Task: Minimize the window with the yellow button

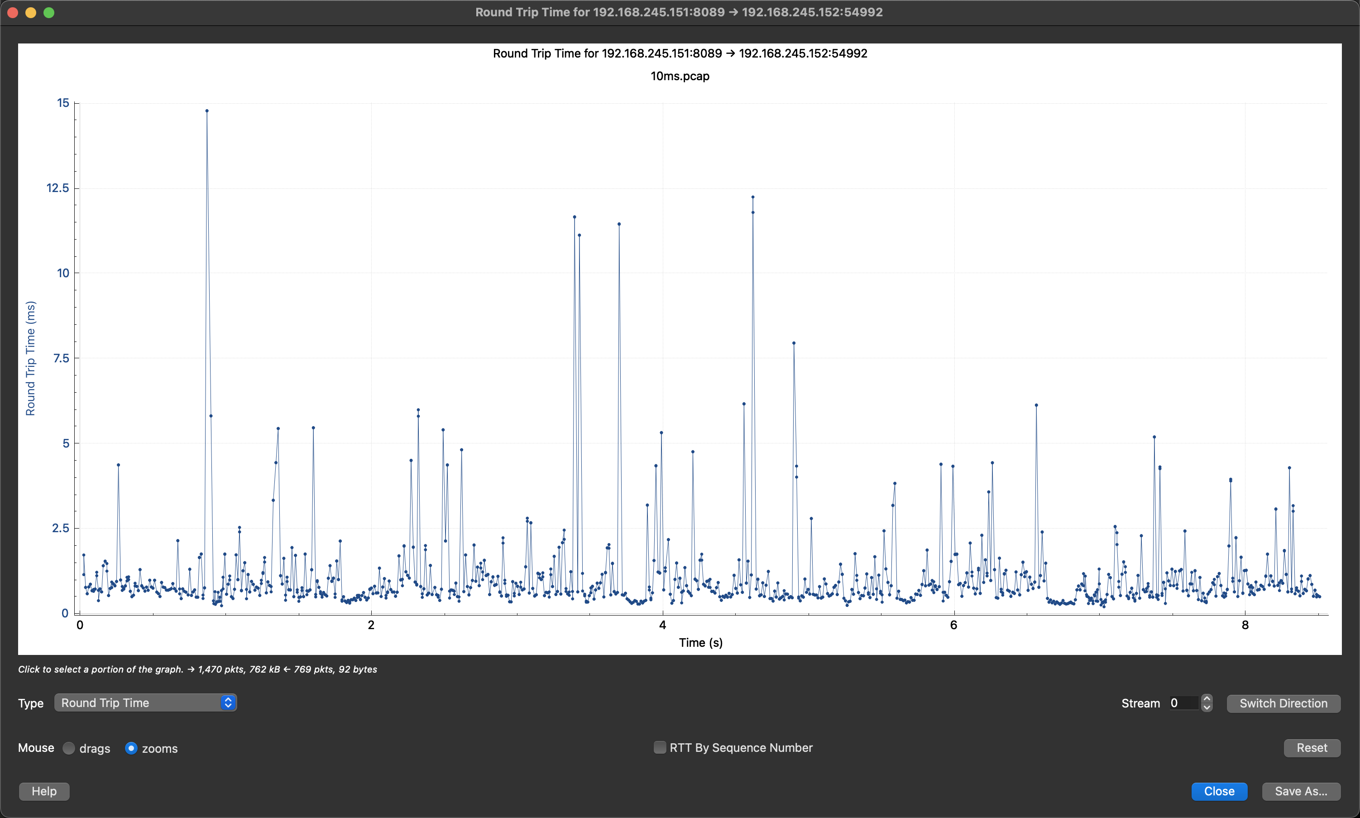Action: point(30,12)
